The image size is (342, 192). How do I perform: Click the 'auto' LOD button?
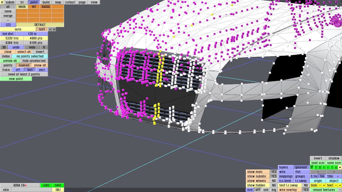[18, 29]
